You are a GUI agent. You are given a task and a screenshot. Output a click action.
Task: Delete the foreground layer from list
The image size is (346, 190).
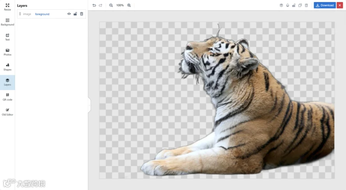(x=82, y=14)
